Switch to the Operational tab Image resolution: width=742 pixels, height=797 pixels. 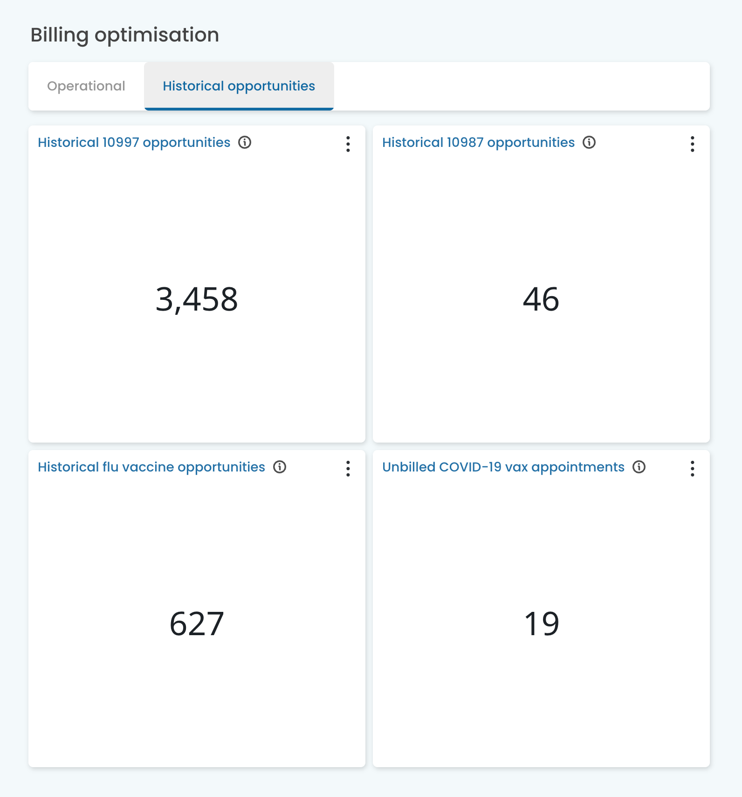pyautogui.click(x=86, y=86)
